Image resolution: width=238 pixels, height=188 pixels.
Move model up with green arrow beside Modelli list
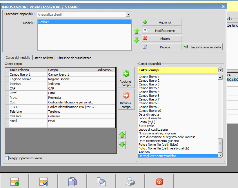click(x=137, y=31)
